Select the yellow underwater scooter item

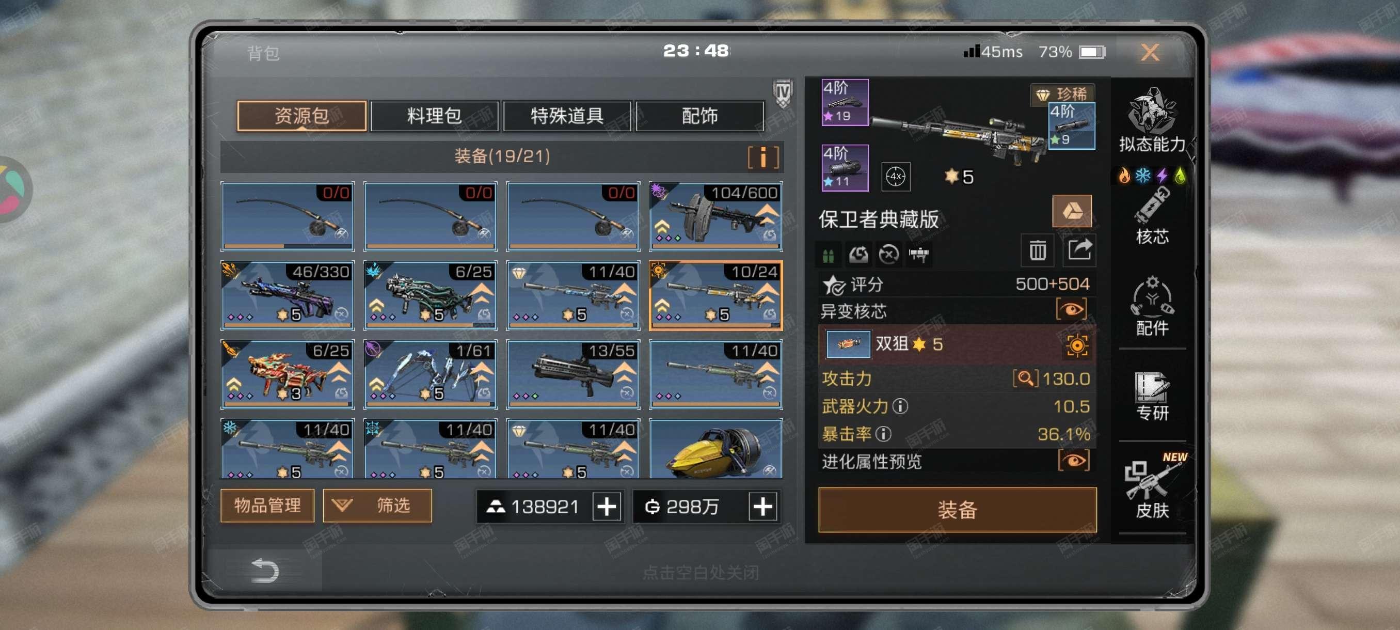(715, 448)
